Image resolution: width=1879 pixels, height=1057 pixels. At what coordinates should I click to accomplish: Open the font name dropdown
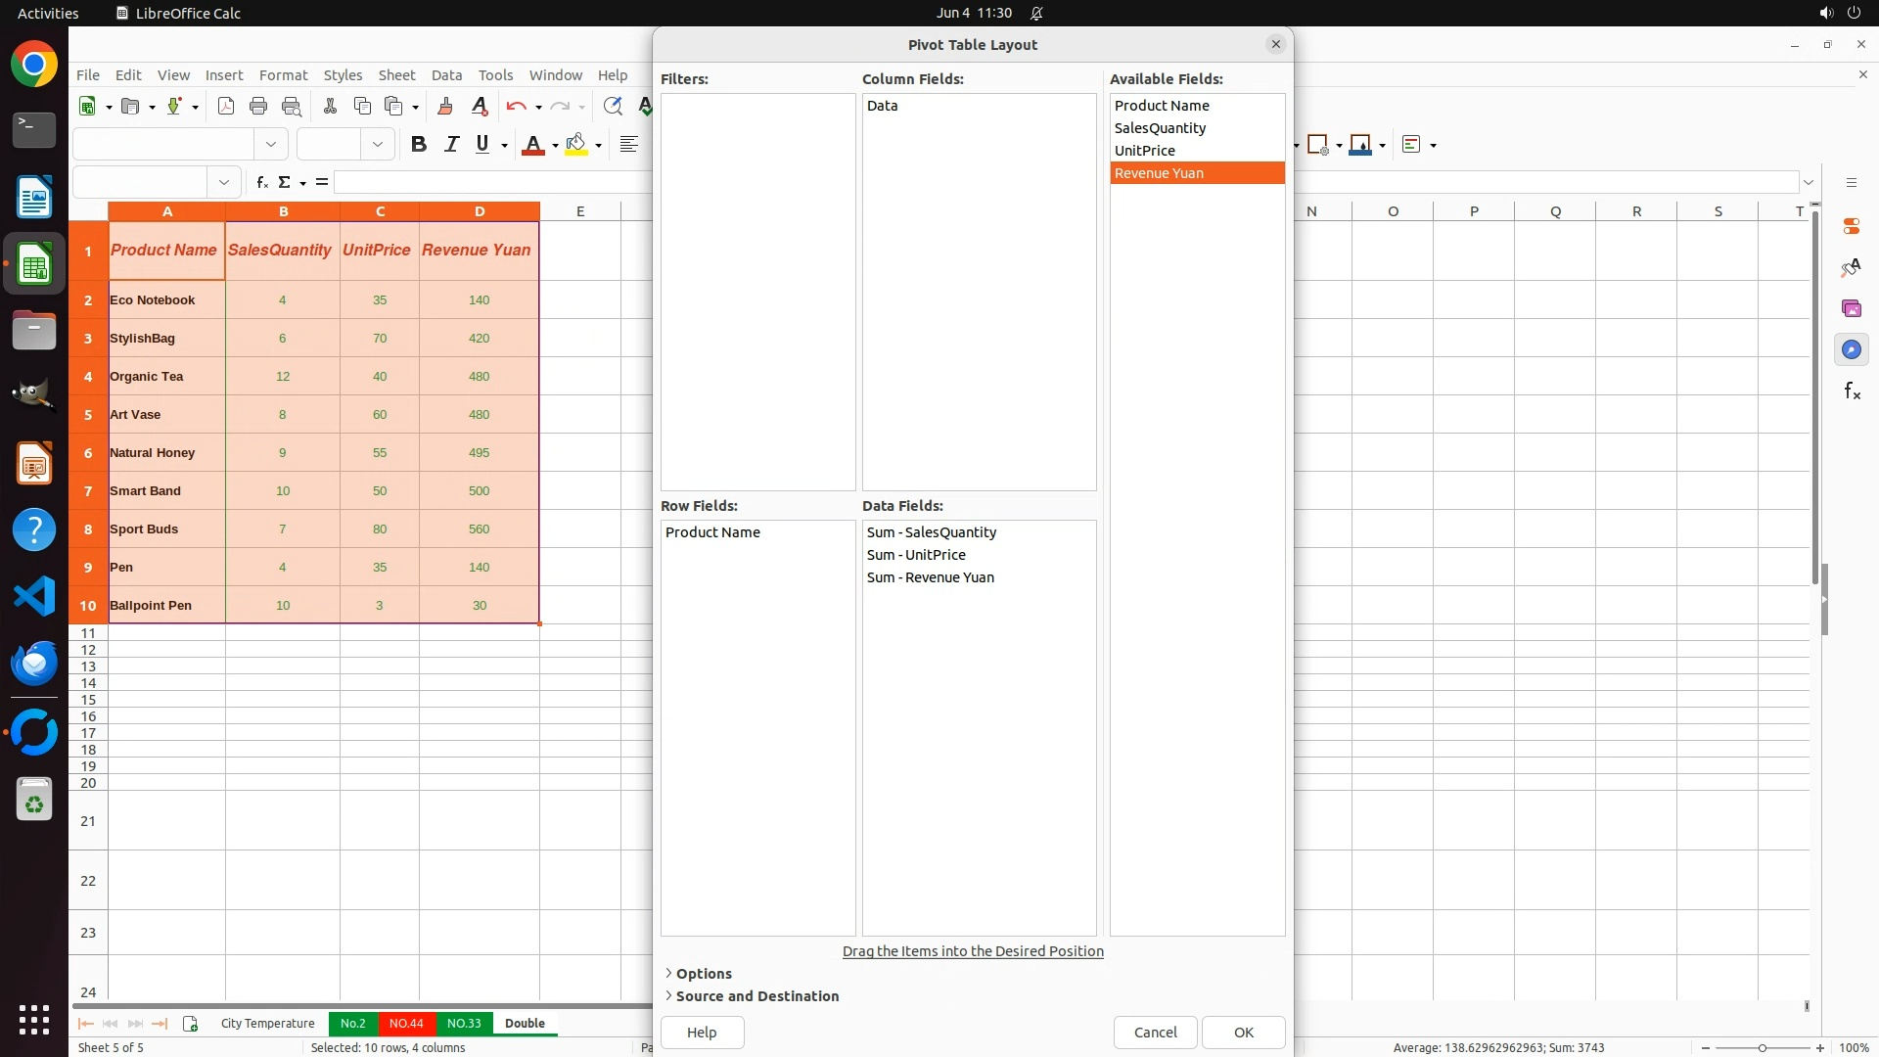point(271,145)
